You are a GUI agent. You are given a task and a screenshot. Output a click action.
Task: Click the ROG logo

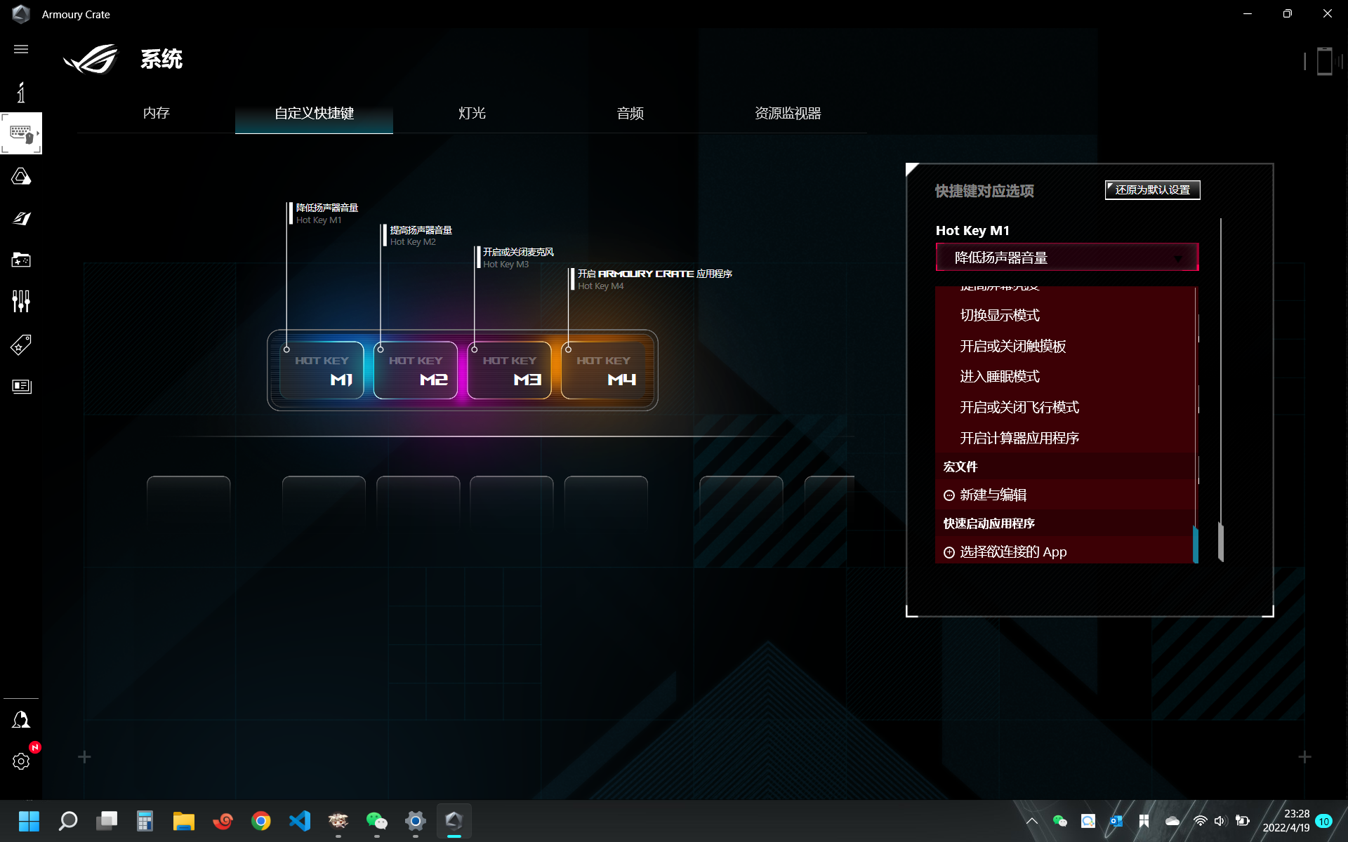(x=91, y=59)
